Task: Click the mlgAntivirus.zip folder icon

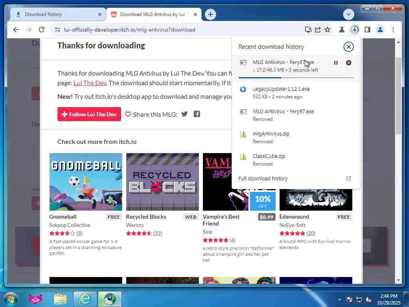Action: (243, 134)
